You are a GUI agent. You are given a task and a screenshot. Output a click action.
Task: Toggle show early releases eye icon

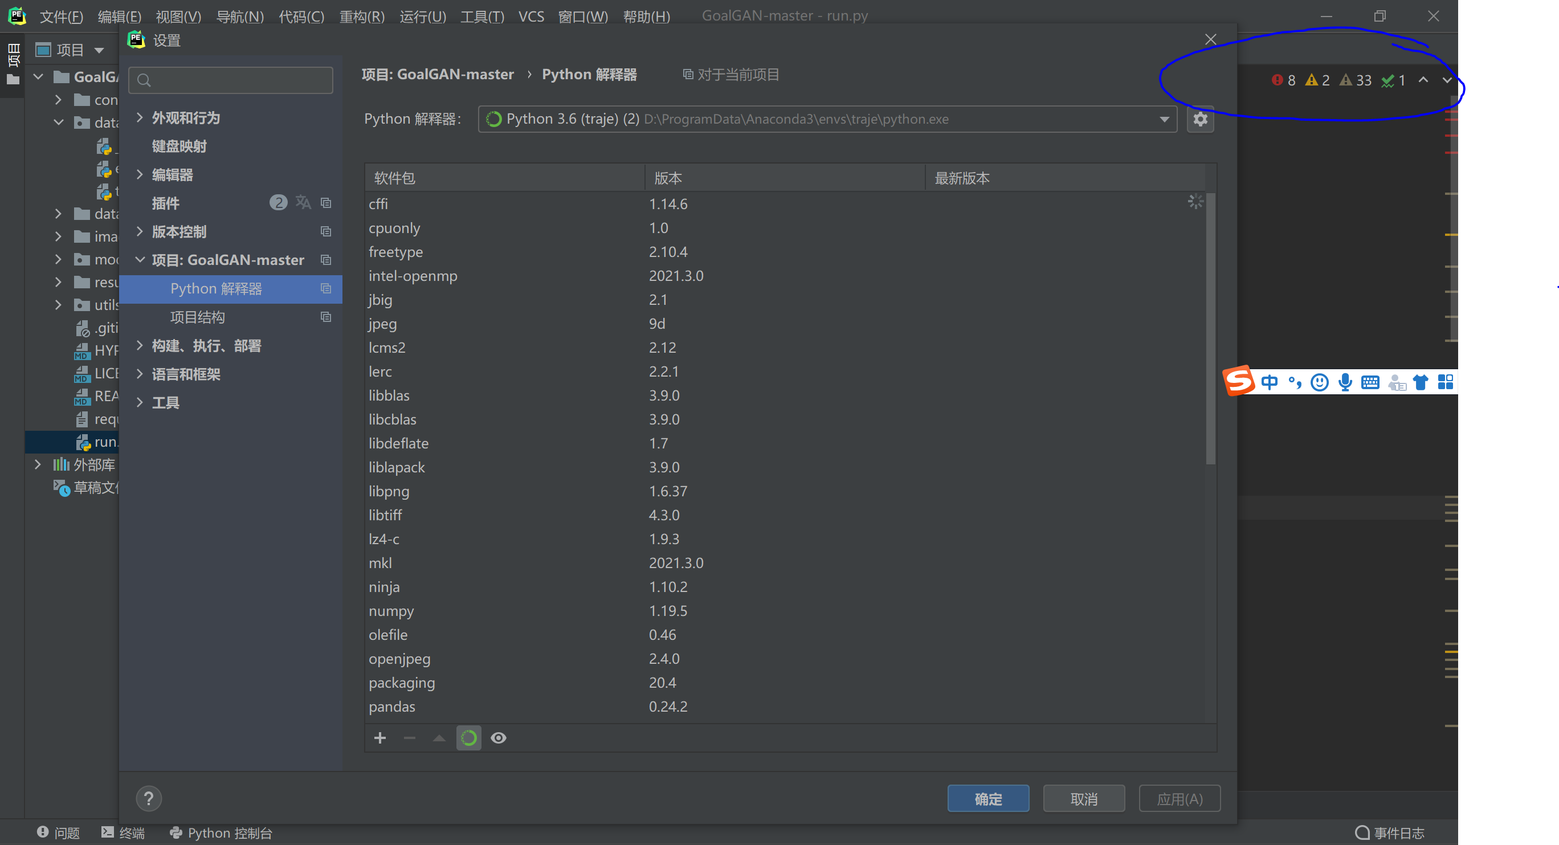498,737
